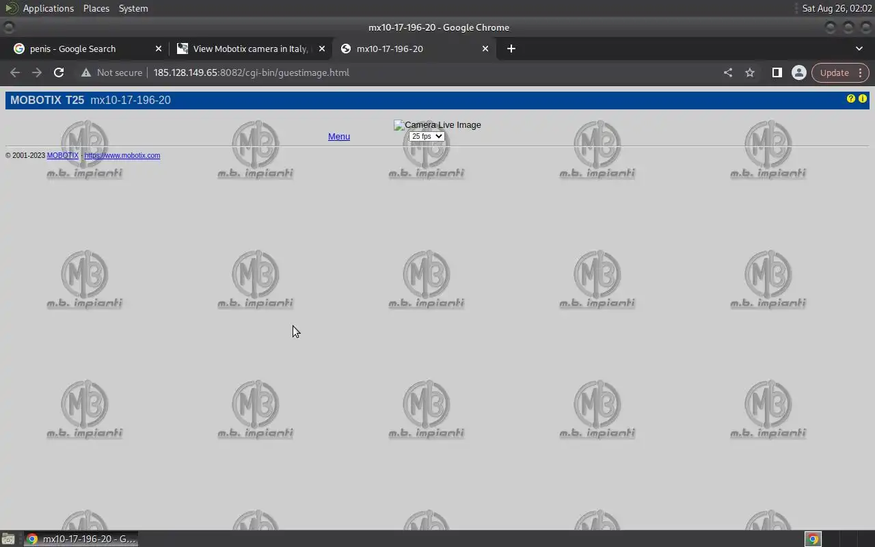Click the Chrome tray icon at bottom right
This screenshot has height=547, width=875.
813,539
